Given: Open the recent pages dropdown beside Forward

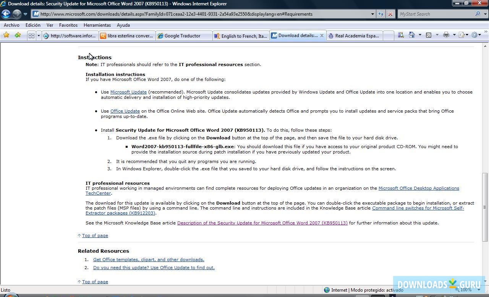Looking at the screenshot, I should coord(25,14).
